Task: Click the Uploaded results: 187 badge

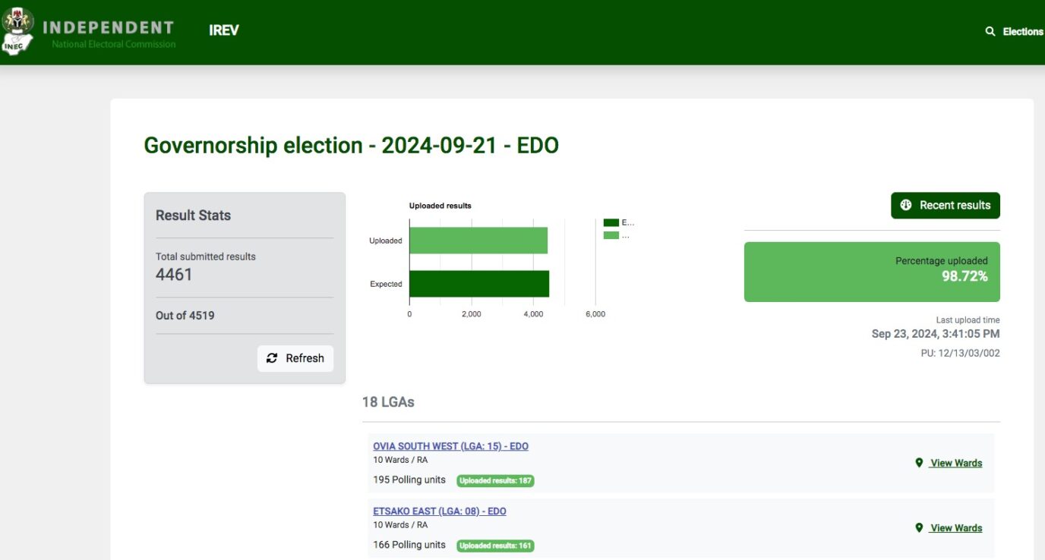Action: pos(495,480)
